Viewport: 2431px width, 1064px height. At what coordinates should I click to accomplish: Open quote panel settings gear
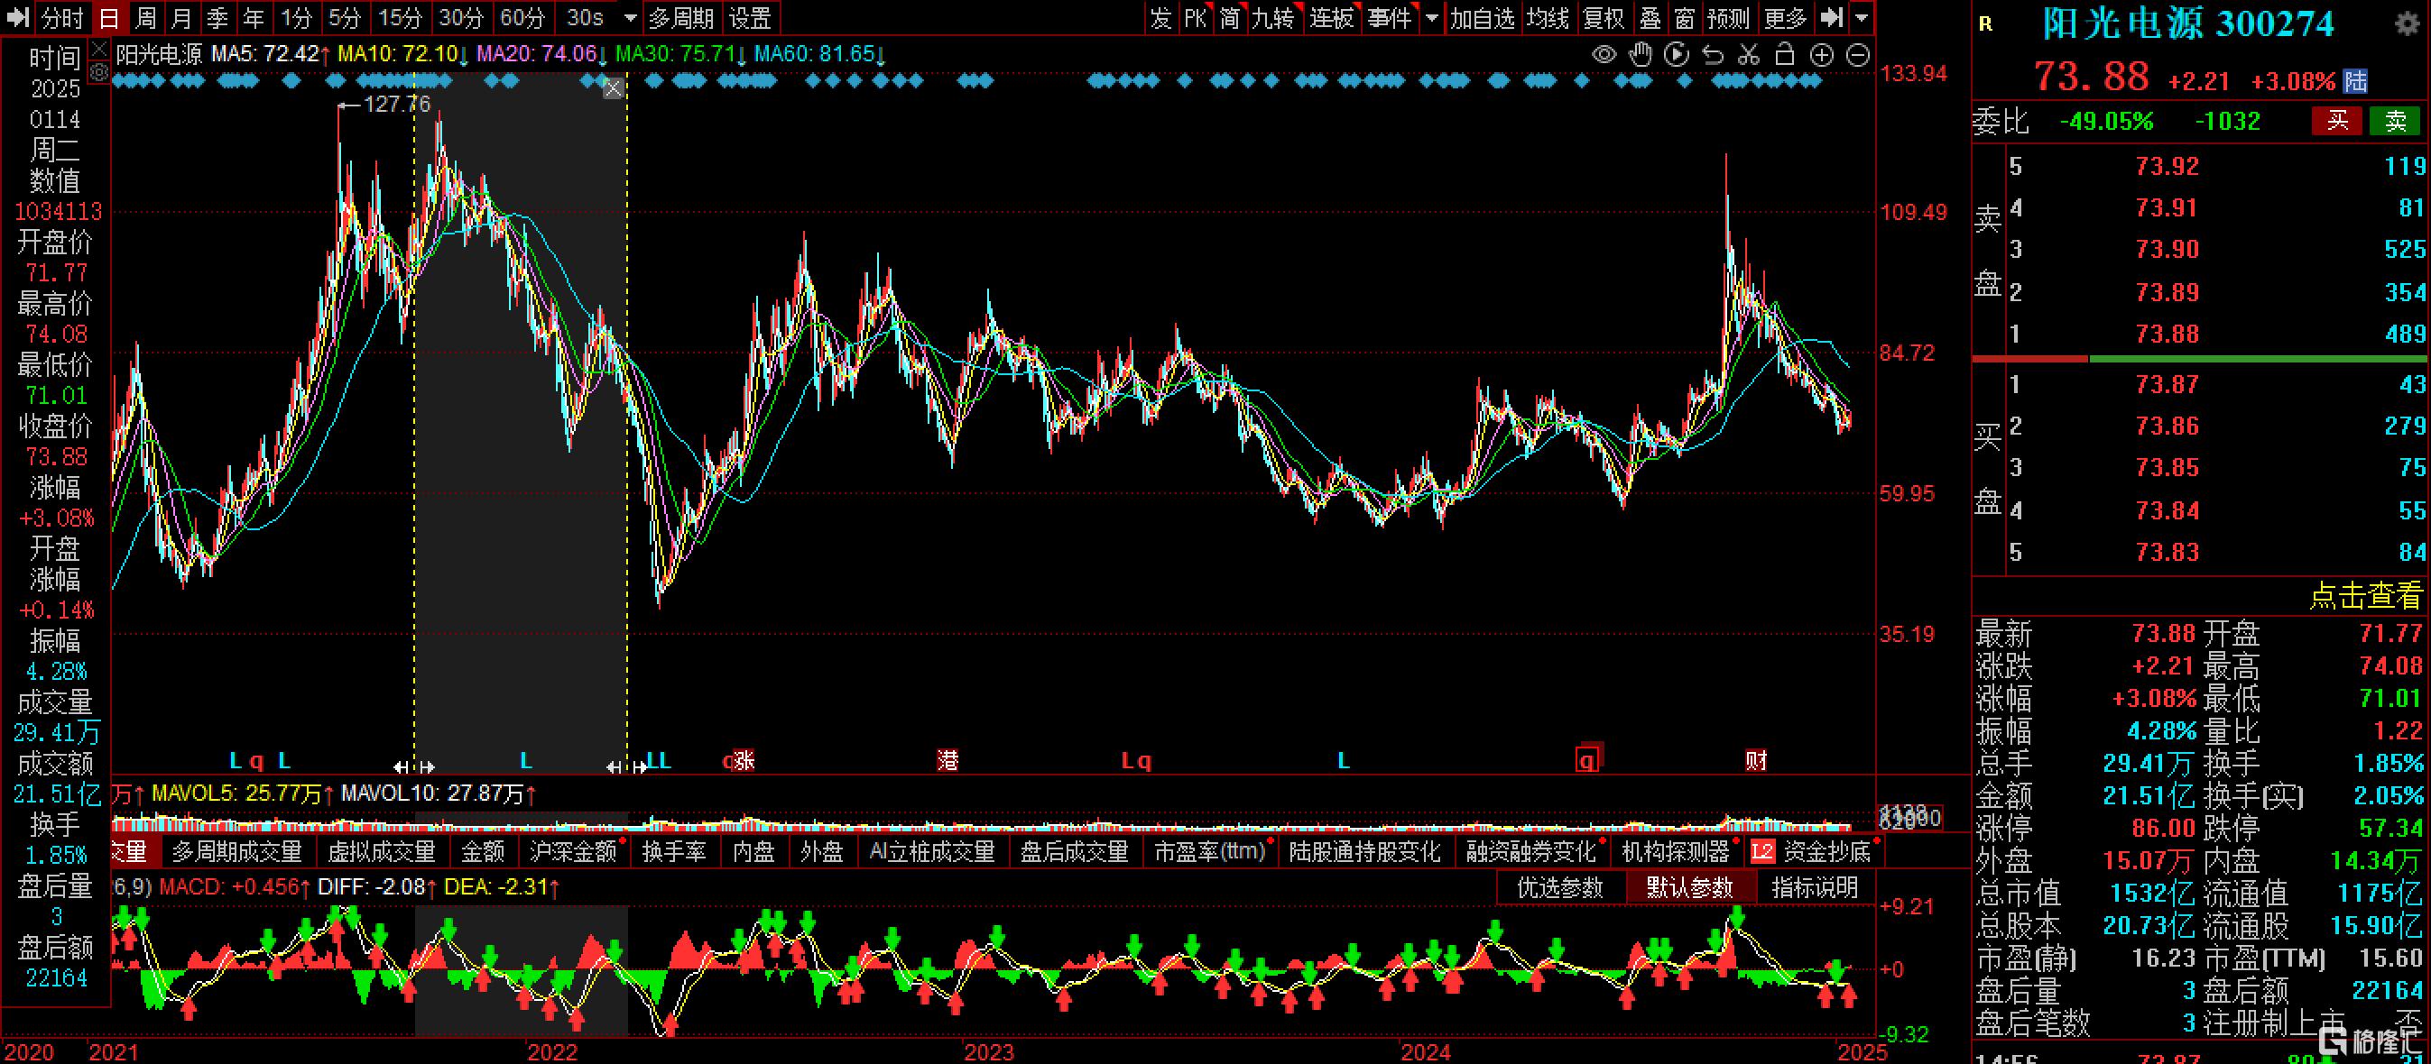point(2408,23)
